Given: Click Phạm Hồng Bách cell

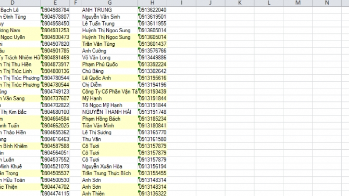Looking at the screenshot, I should [x=109, y=119].
